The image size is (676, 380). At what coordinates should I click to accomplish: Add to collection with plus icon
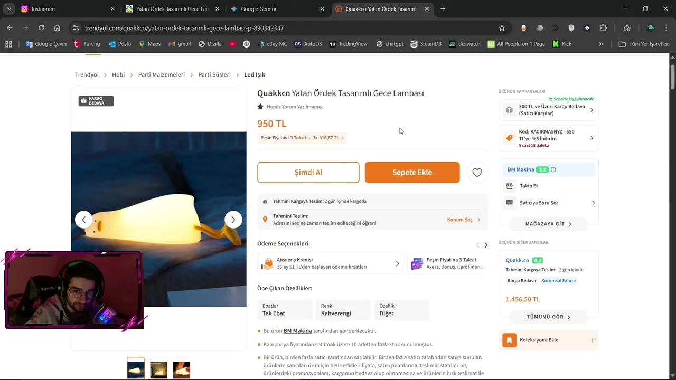(x=593, y=340)
